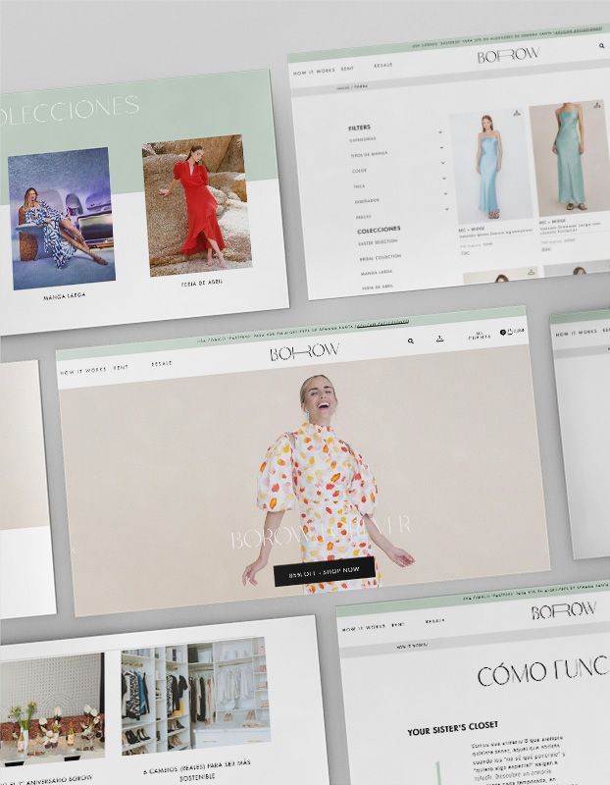Viewport: 610px width, 785px height.
Task: Click the Color filter label
Action: click(359, 171)
